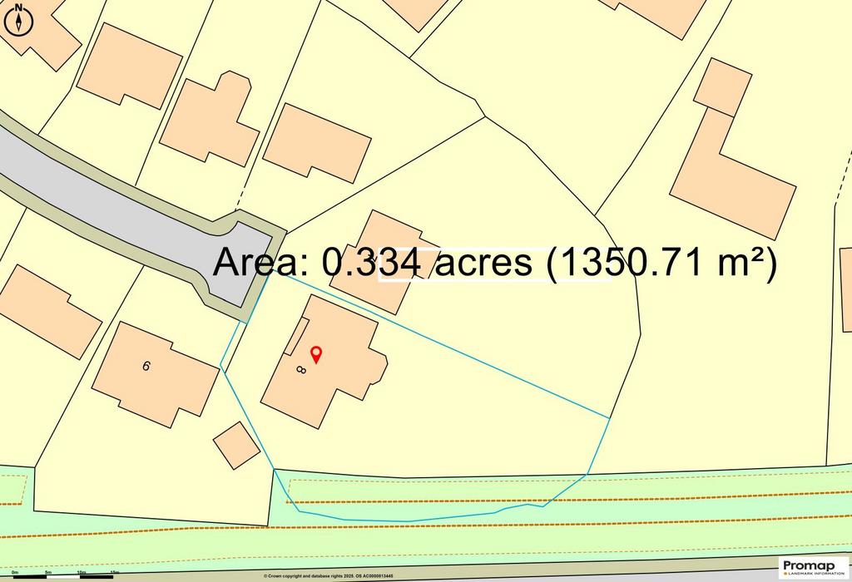This screenshot has width=852, height=582.
Task: Select the building labeled 8
Action: (324, 362)
